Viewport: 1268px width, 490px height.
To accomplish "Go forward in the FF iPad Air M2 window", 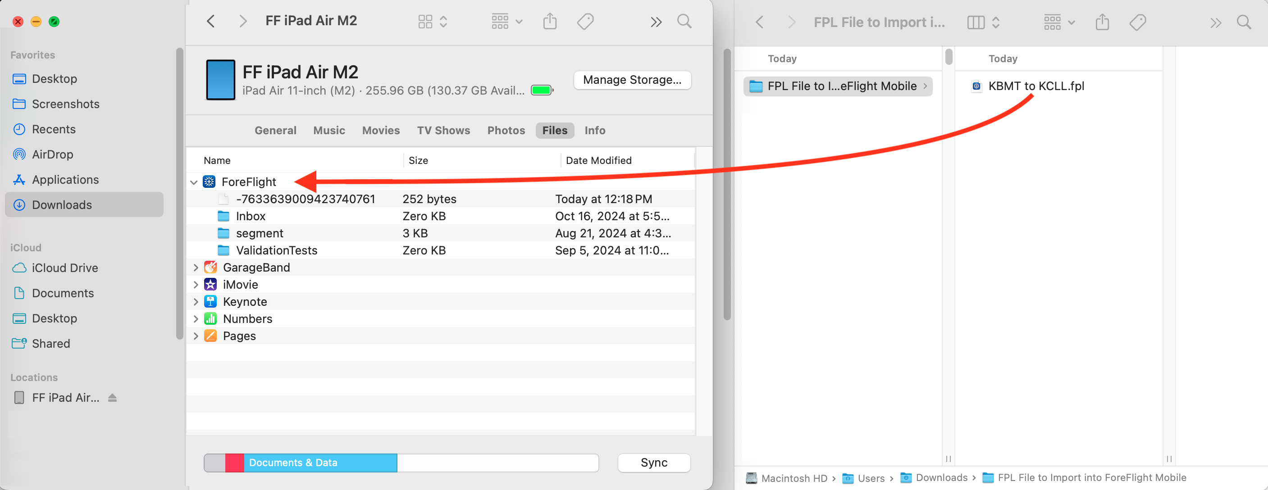I will (x=242, y=21).
